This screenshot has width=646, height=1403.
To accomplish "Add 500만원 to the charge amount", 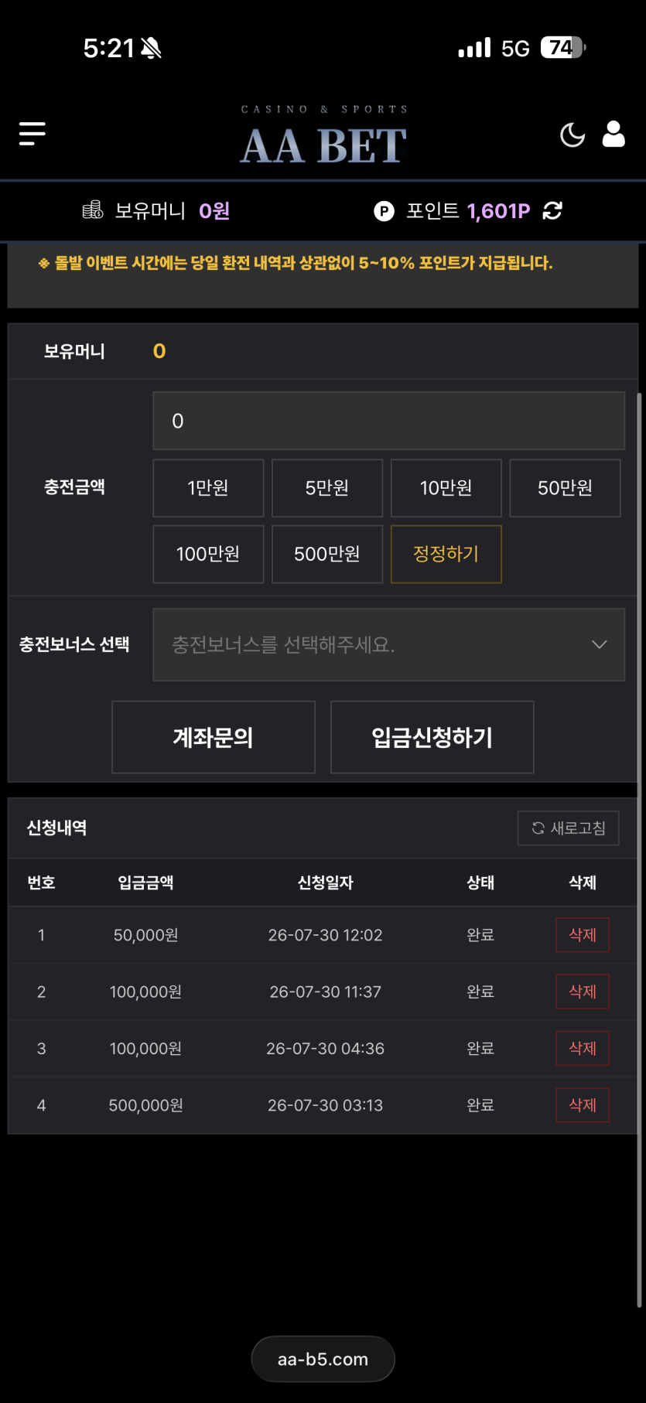I will click(x=327, y=554).
